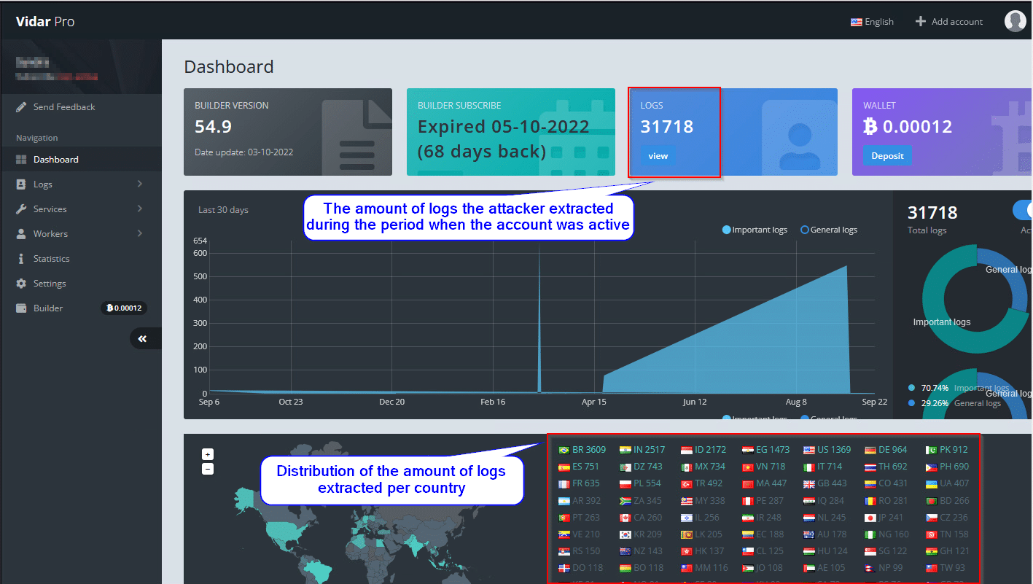
Task: Click the India flag next to IN 2517
Action: [625, 450]
